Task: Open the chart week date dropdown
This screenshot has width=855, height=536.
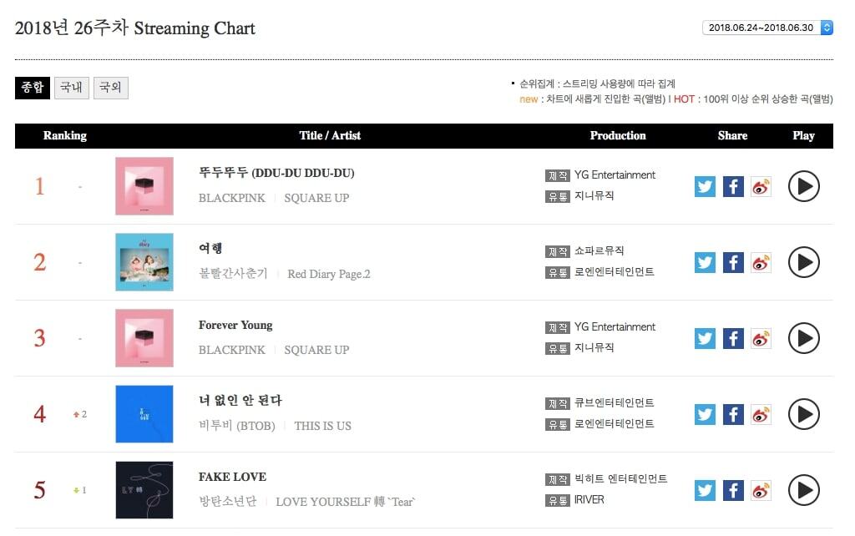Action: pyautogui.click(x=768, y=28)
